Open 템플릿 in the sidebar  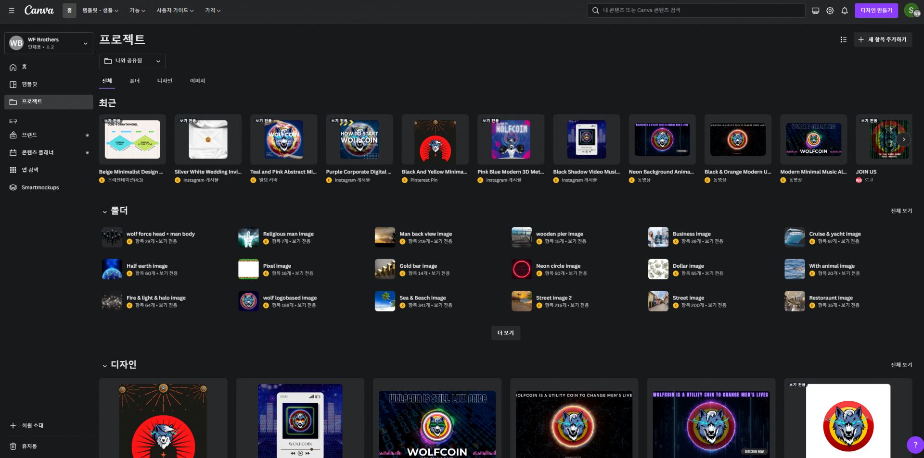49,84
